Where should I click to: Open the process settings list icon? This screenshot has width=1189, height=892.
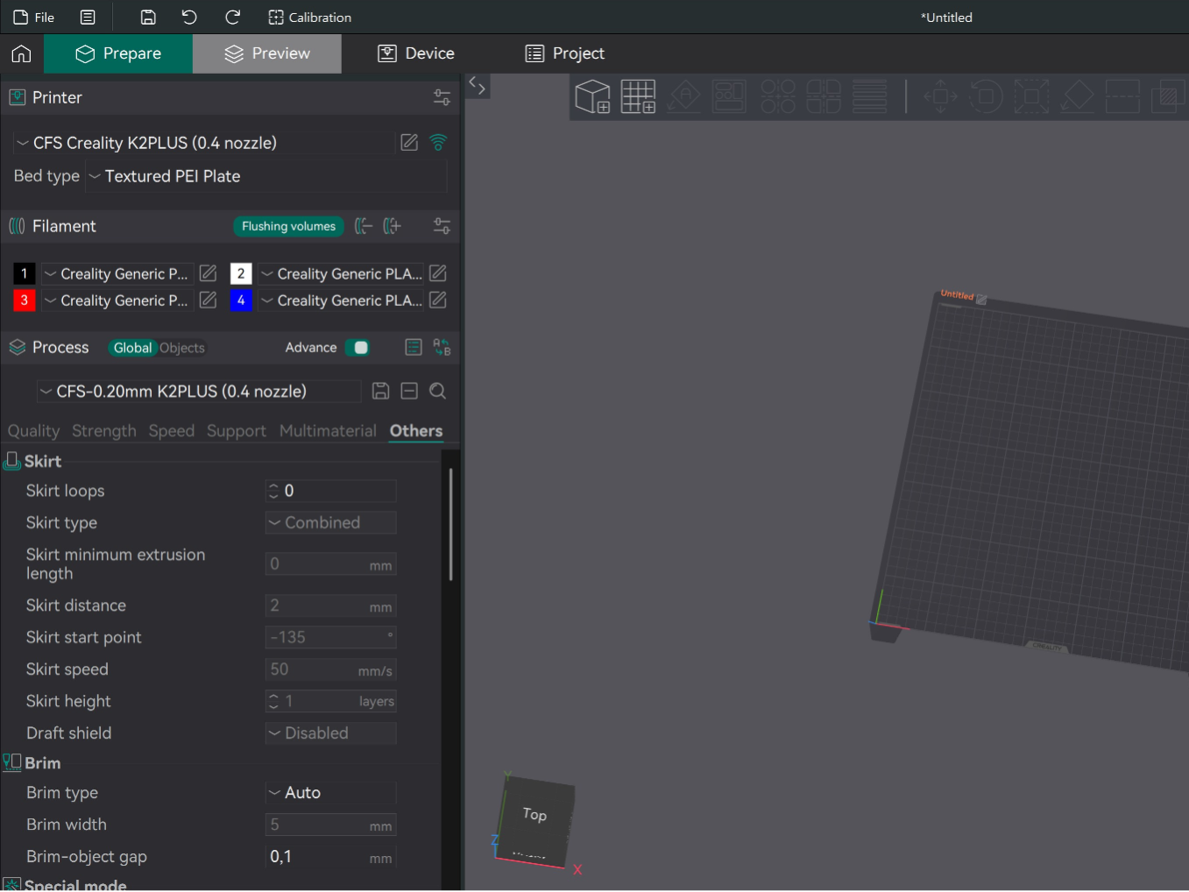pyautogui.click(x=414, y=348)
